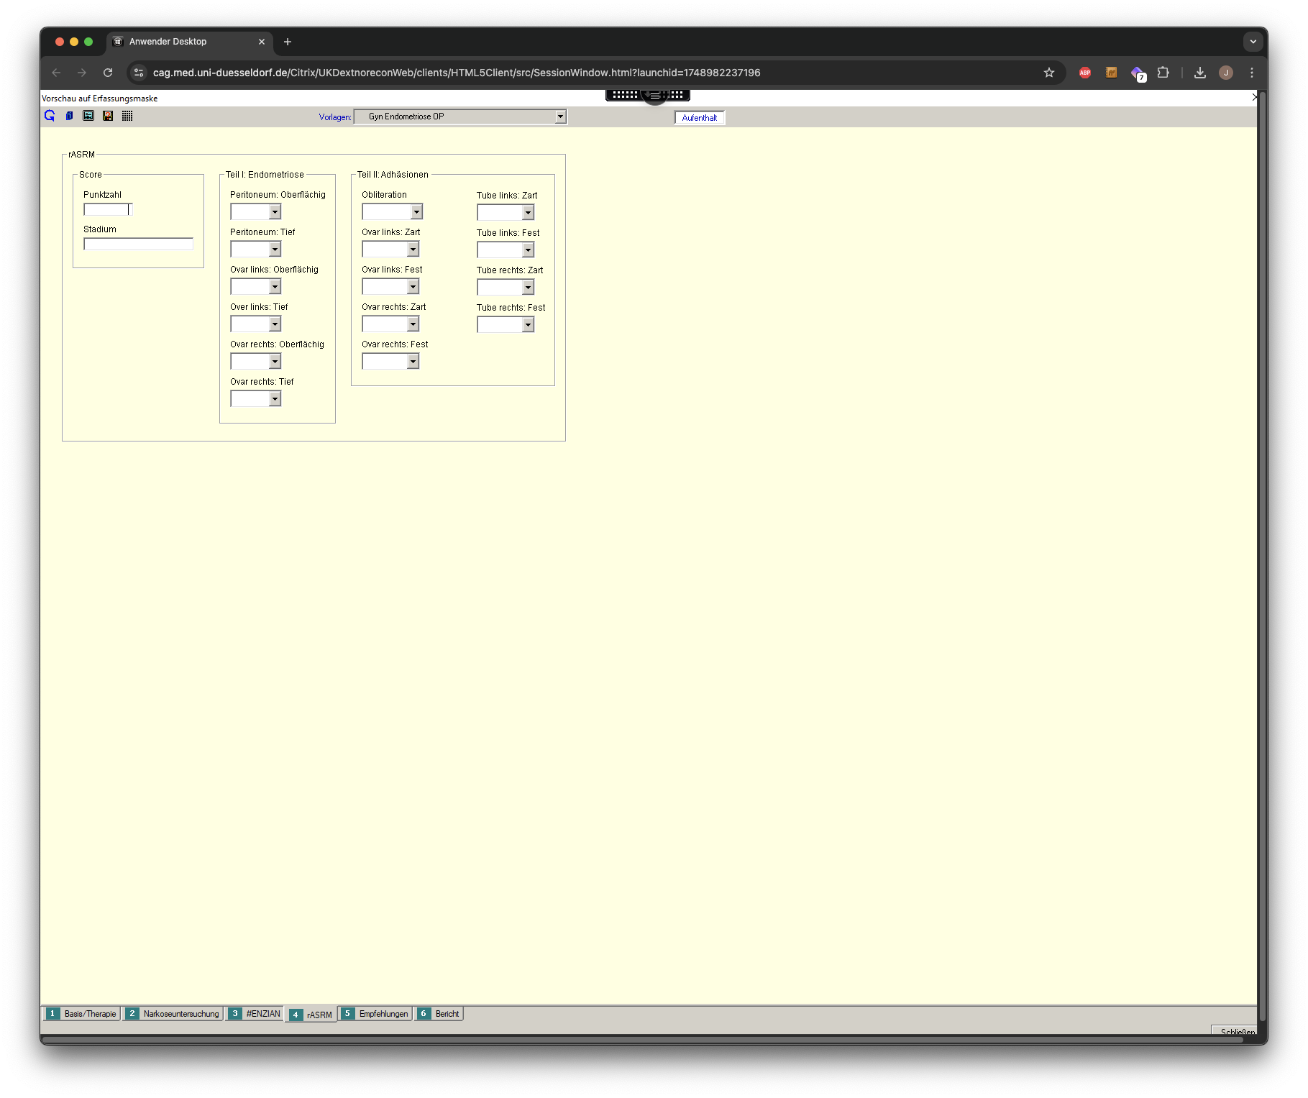Click the blue refresh arrow toolbar icon
1308x1098 pixels.
coord(50,116)
